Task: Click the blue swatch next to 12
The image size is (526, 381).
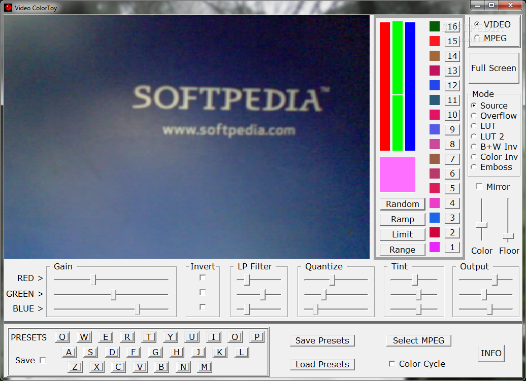Action: click(435, 85)
